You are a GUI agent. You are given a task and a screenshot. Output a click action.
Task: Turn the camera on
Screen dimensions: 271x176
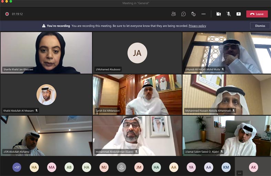point(218,14)
